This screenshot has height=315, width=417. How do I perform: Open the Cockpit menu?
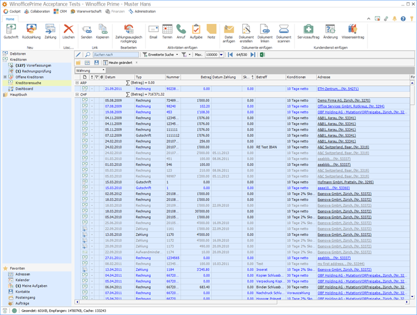pyautogui.click(x=12, y=12)
